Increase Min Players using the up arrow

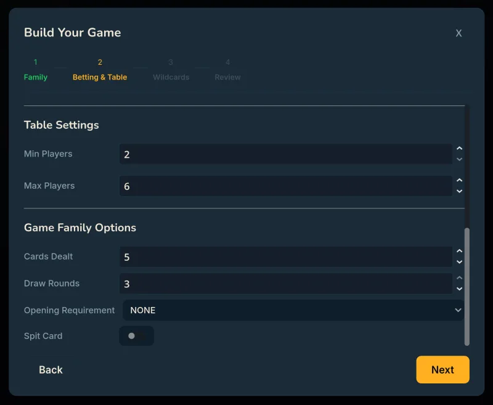pos(459,149)
